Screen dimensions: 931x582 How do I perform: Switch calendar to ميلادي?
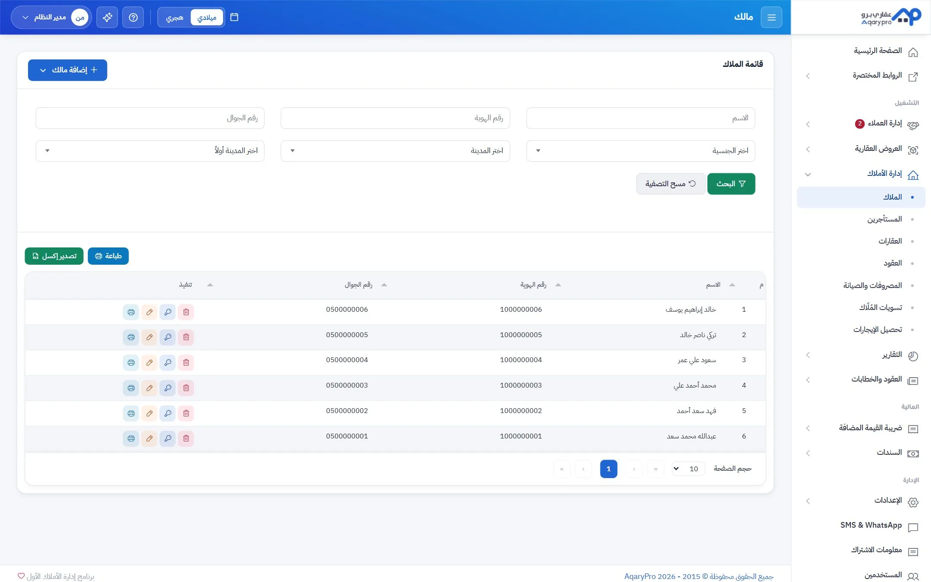coord(207,17)
